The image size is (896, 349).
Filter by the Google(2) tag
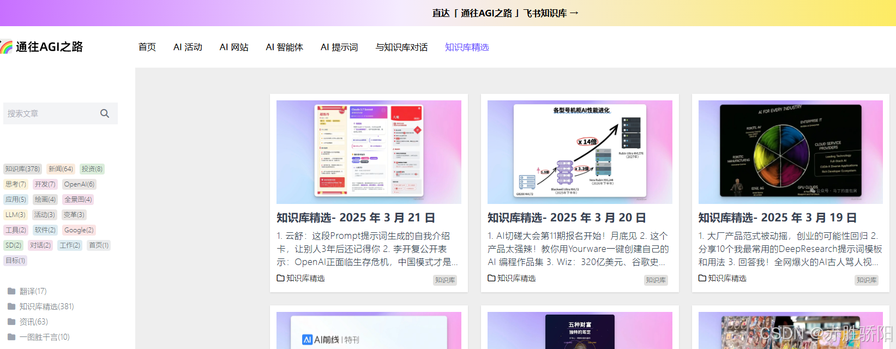(x=79, y=230)
